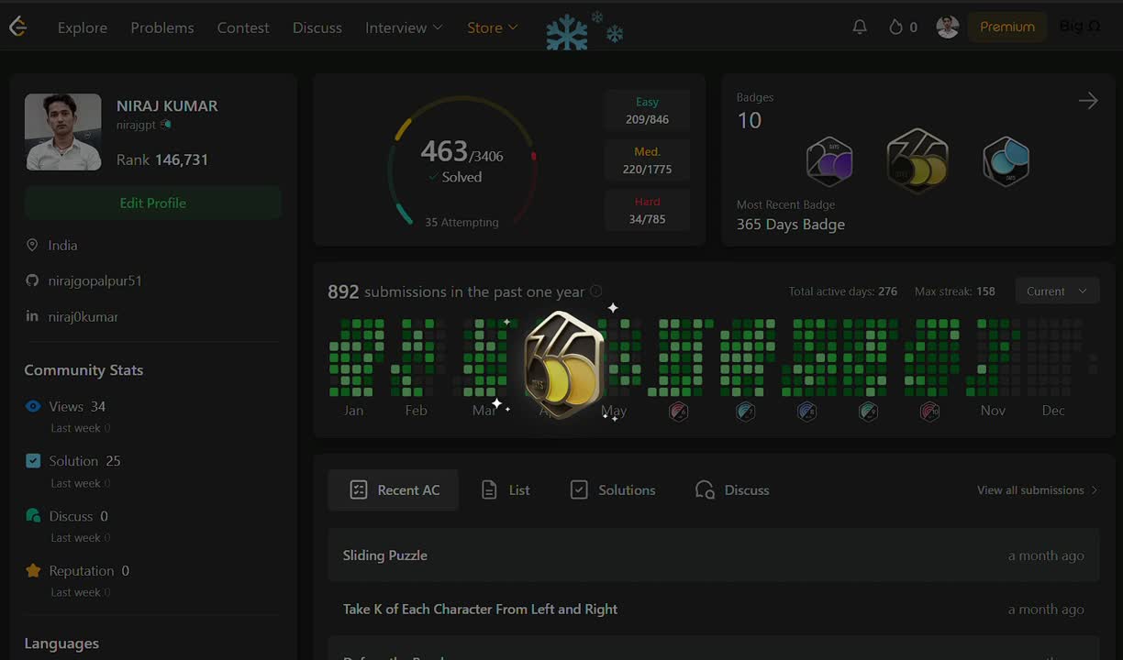Open the notifications bell

[860, 27]
